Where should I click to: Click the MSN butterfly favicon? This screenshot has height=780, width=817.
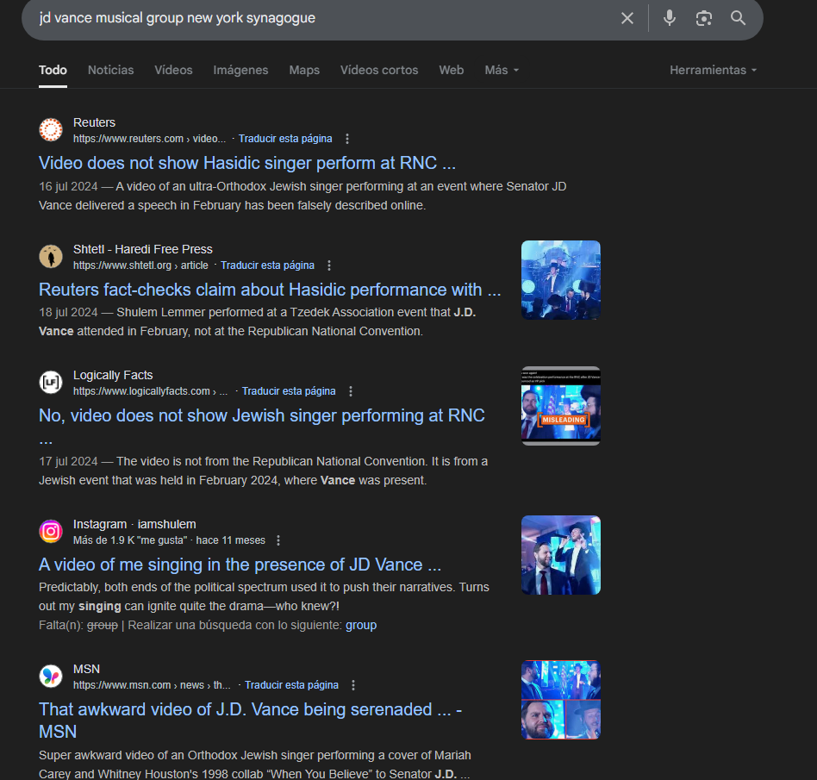pos(51,677)
